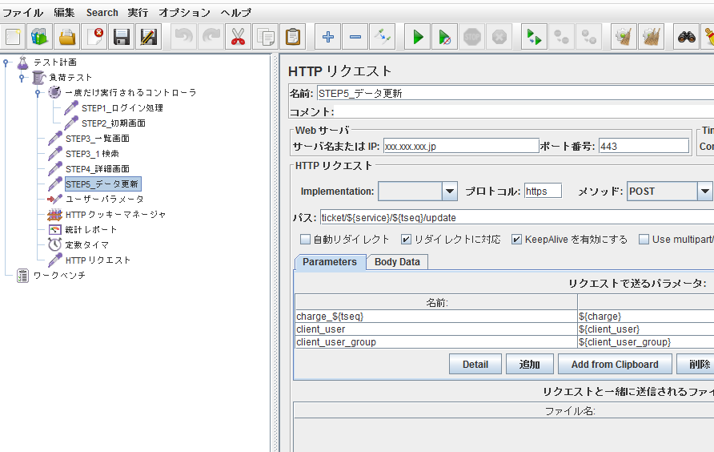Collapse the 負荷テスト tree node
The width and height of the screenshot is (714, 452).
[x=22, y=78]
